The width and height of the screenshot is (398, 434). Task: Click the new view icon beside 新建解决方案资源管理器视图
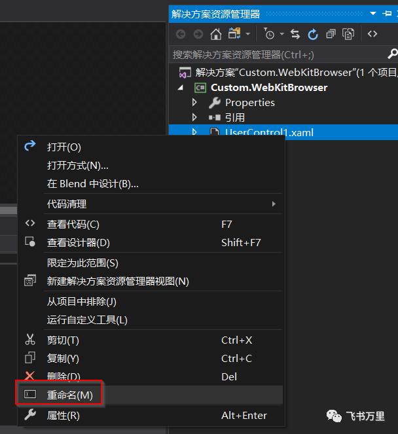point(30,280)
